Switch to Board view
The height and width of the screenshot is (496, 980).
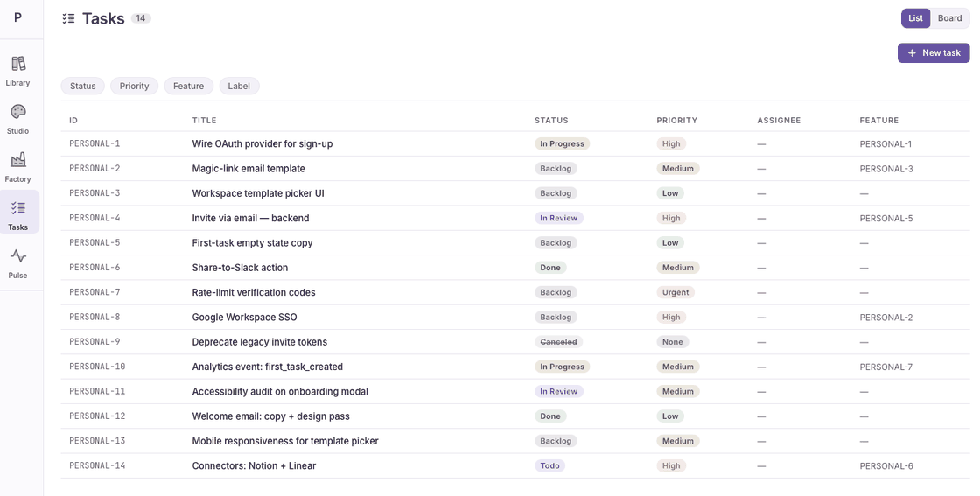[949, 18]
